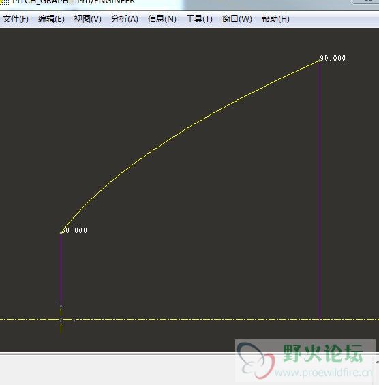Select the horizontal dashed centerline
This screenshot has height=385, width=379.
(x=189, y=319)
